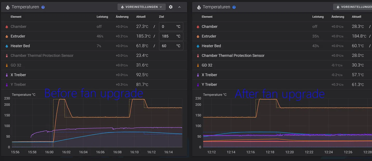Open the right Voreinstellungen presets dropdown
This screenshot has height=161, width=372.
353,7
